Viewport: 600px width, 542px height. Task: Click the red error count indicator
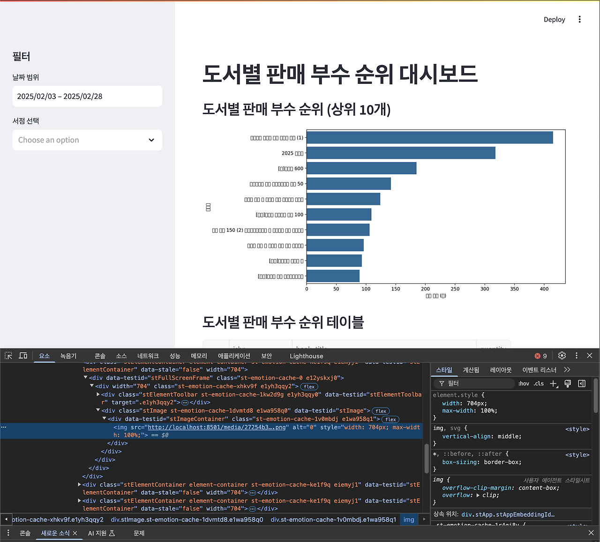541,356
